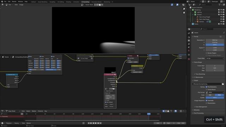Click the Marker menu in Dope Sheet header
The image size is (226, 127).
click(x=34, y=111)
